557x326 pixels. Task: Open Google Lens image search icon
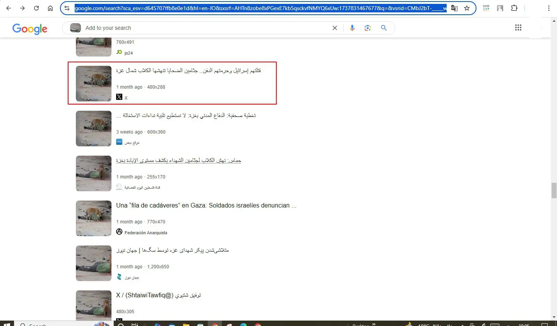pos(368,28)
